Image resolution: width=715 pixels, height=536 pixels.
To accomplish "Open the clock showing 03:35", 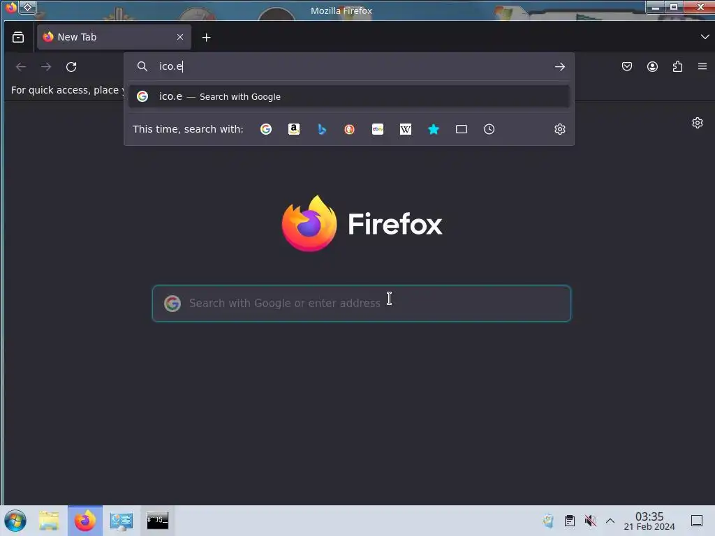I will [649, 521].
